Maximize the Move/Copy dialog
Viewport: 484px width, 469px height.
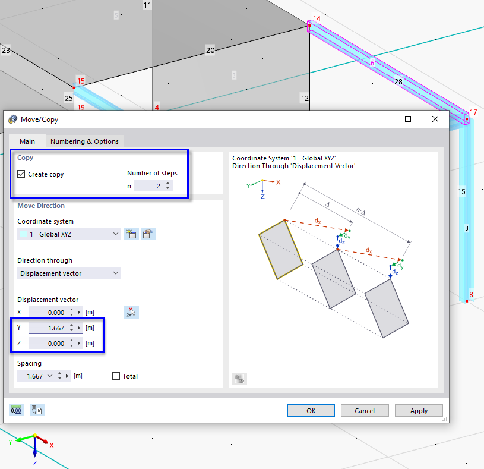pos(408,119)
